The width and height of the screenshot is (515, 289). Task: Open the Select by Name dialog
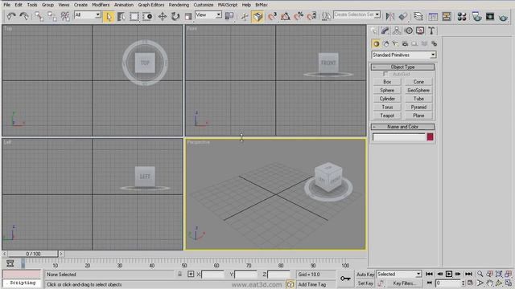point(122,16)
